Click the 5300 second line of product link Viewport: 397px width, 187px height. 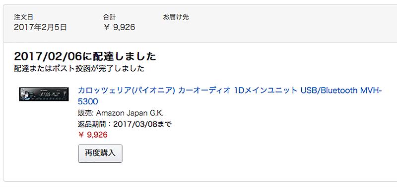(88, 101)
